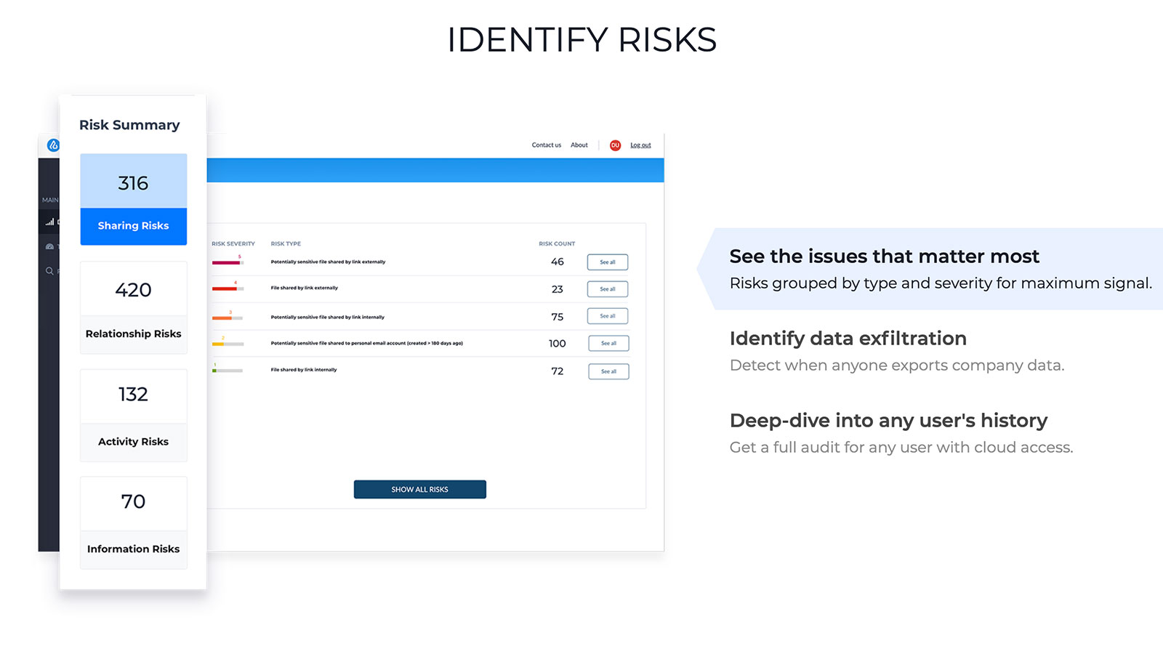
Task: Open the DU user avatar icon
Action: (x=615, y=145)
